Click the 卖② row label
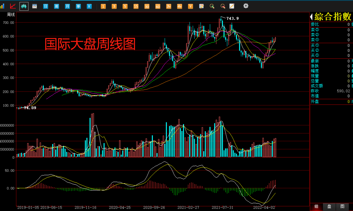The width and height of the screenshot is (353, 211). point(315,35)
